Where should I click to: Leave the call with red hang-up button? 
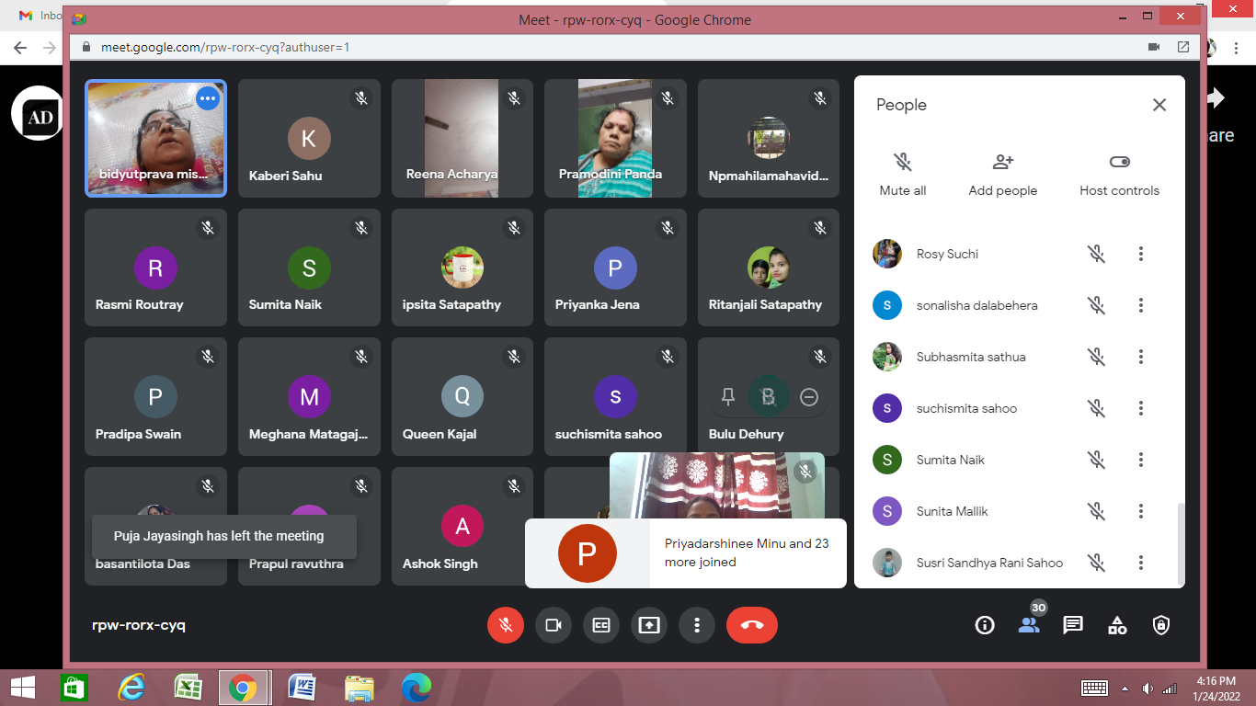[x=751, y=625]
